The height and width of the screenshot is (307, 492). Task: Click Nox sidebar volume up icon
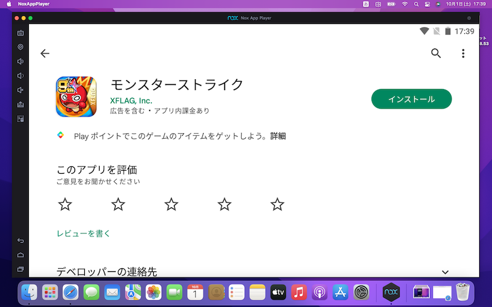coord(20,61)
